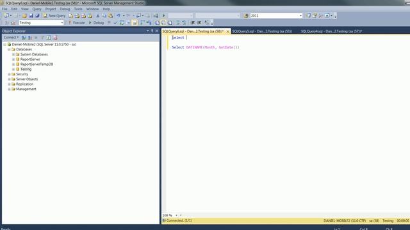The image size is (410, 230).
Task: Open the View menu
Action: point(25,9)
